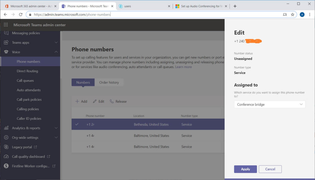Click the Phone number column header
The width and height of the screenshot is (315, 180).
(x=95, y=116)
